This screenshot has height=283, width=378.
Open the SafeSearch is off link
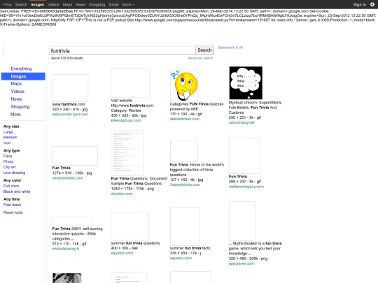230,48
